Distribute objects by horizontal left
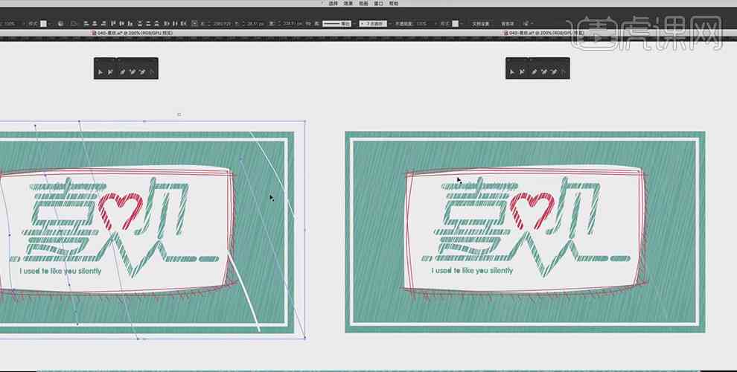 (166, 24)
